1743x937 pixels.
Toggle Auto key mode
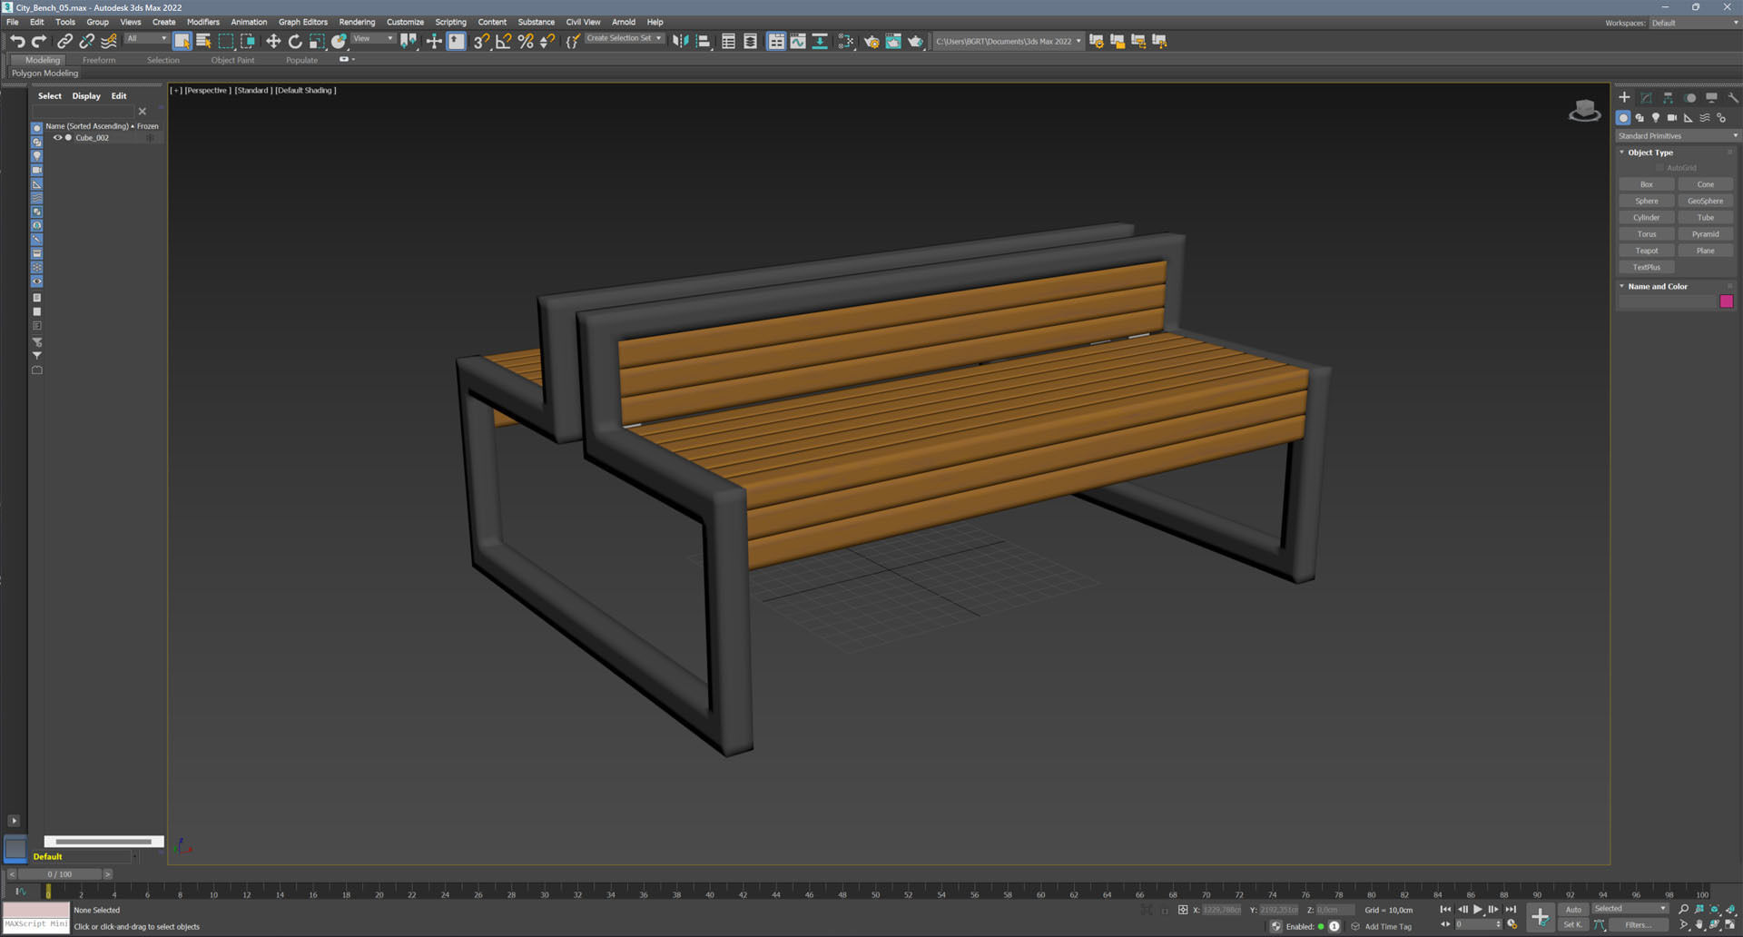(1573, 909)
